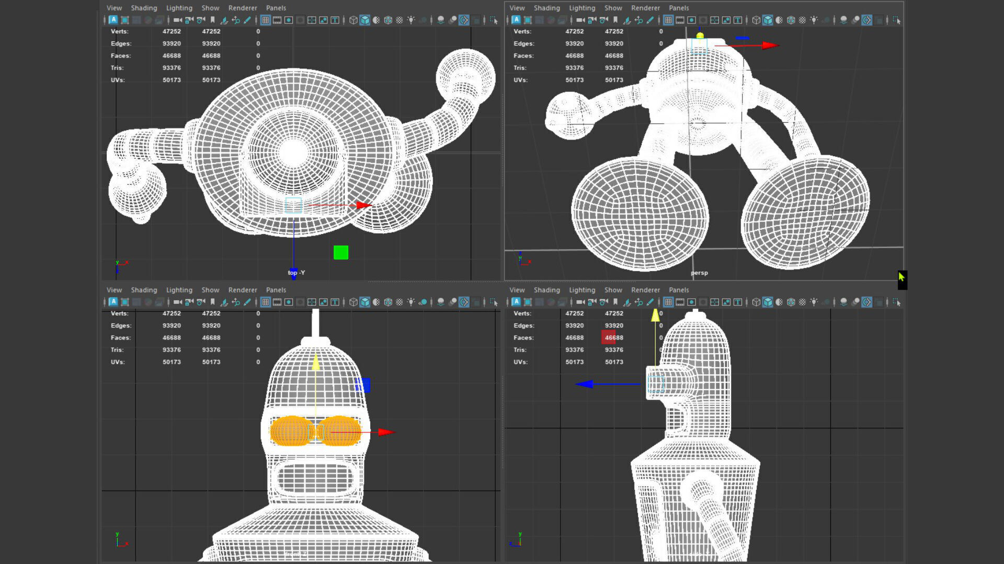The height and width of the screenshot is (564, 1004).
Task: Click Gate Mask icon in front view panel
Action: tap(300, 302)
